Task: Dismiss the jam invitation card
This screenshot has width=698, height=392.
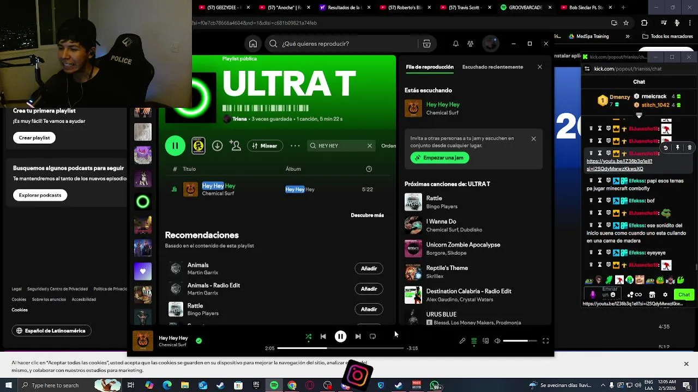Action: tap(533, 139)
